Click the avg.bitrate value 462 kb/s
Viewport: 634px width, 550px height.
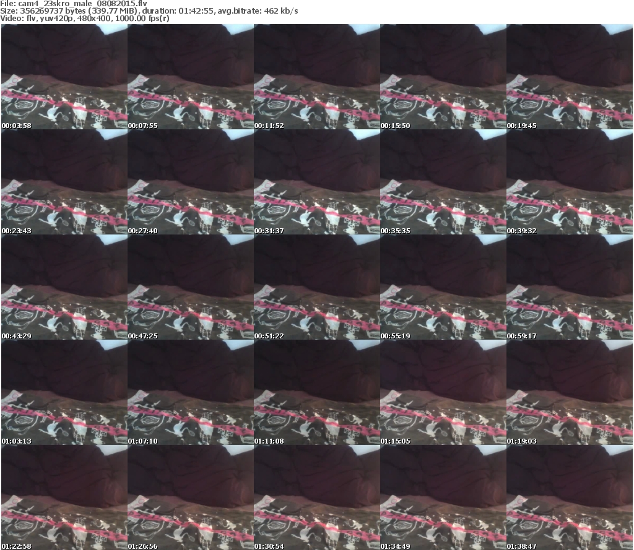click(x=281, y=11)
